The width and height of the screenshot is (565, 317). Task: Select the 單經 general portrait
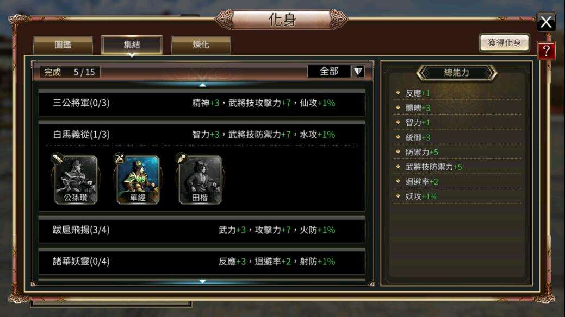click(x=138, y=180)
